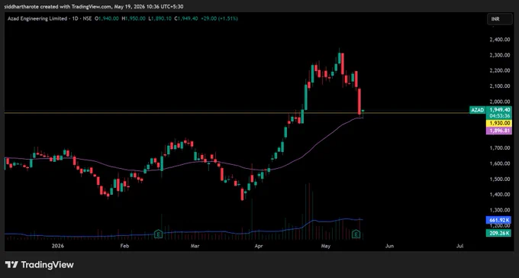Click the high price H1,950.00 value
This screenshot has height=278, width=519.
pyautogui.click(x=134, y=19)
